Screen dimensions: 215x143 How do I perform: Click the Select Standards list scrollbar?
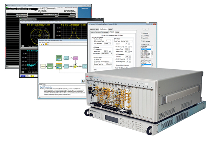pyautogui.click(x=152, y=52)
